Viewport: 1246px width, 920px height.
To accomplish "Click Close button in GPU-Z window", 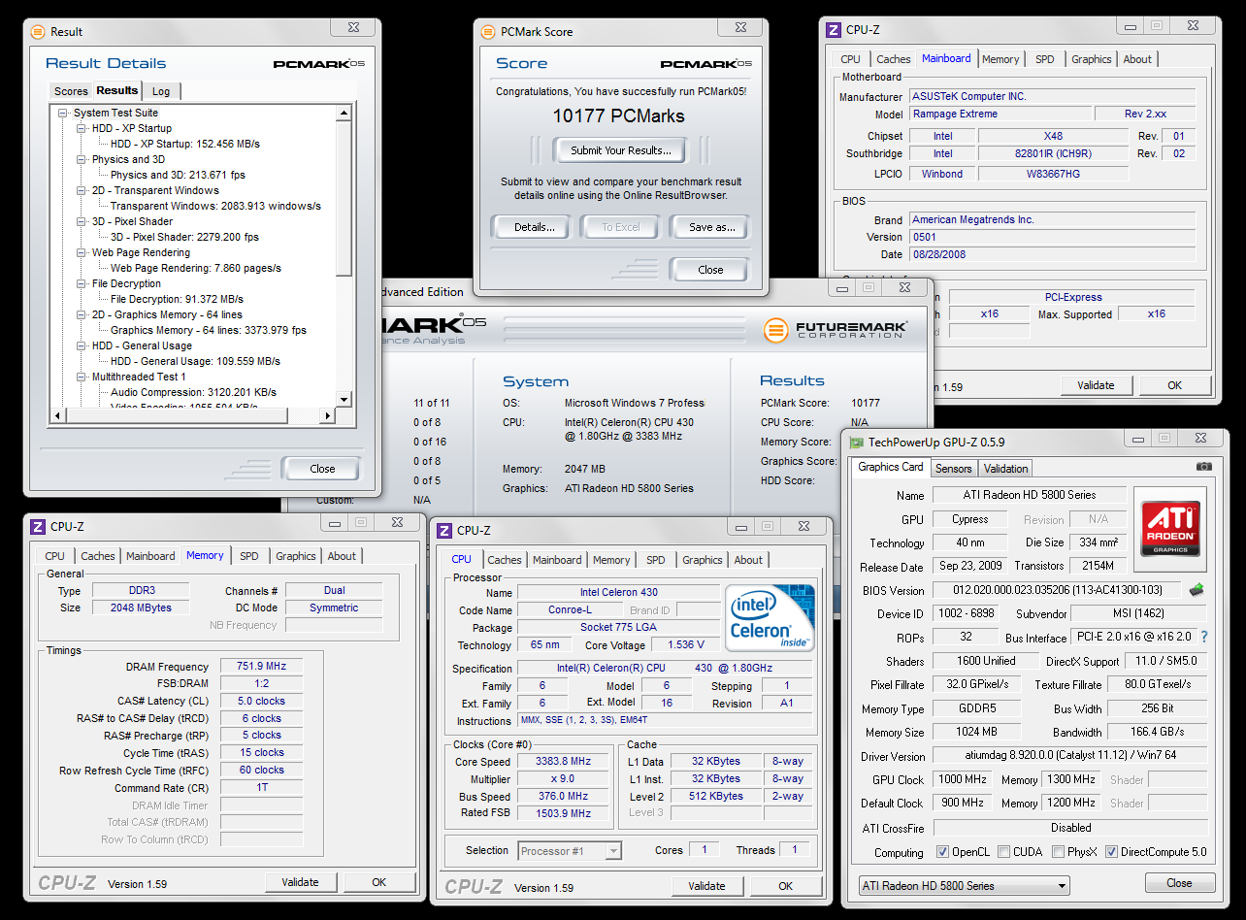I will tap(1179, 883).
